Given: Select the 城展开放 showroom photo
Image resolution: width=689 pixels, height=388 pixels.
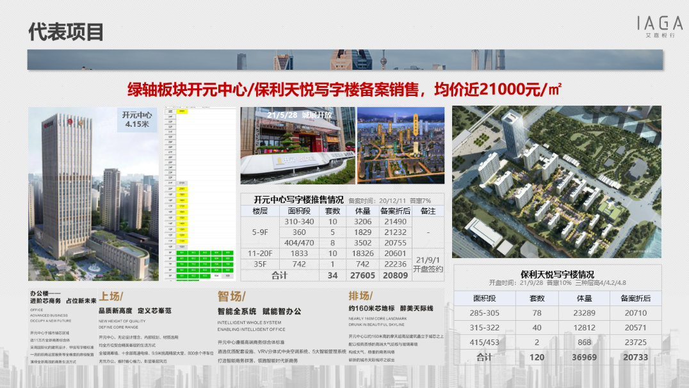Looking at the screenshot, I should pyautogui.click(x=298, y=145).
